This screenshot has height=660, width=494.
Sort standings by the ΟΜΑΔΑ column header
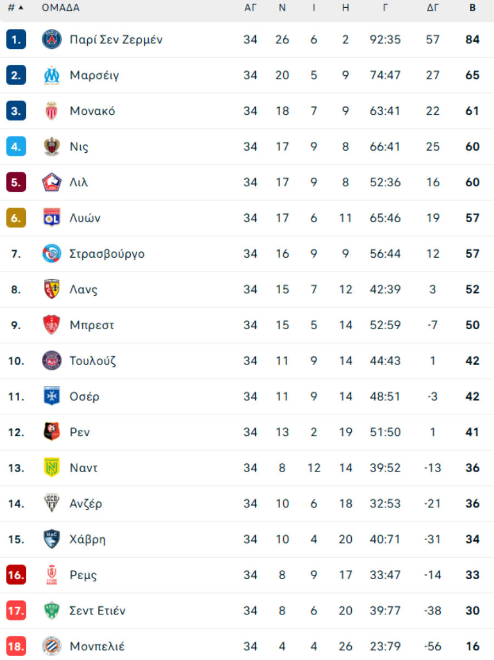60,8
